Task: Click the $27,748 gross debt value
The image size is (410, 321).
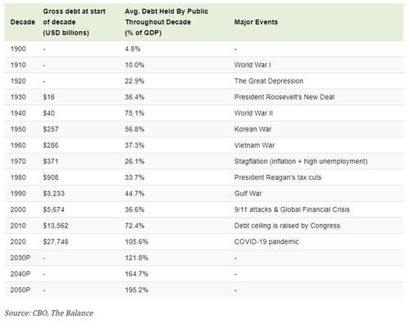Action: tap(56, 242)
